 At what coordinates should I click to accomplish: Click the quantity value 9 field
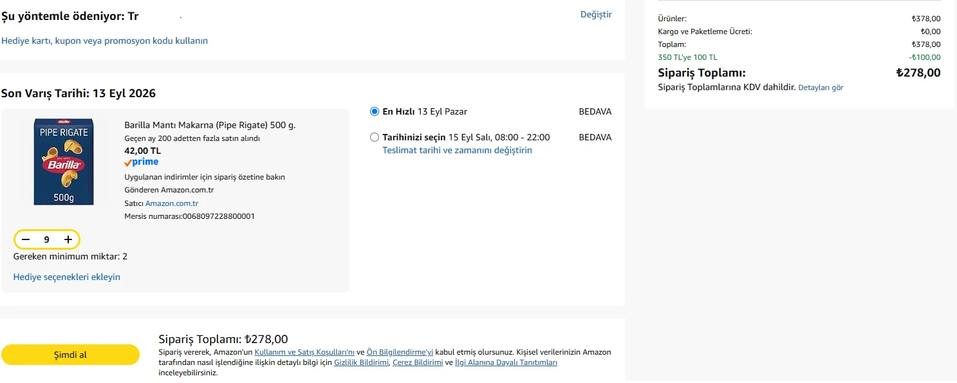tap(47, 239)
